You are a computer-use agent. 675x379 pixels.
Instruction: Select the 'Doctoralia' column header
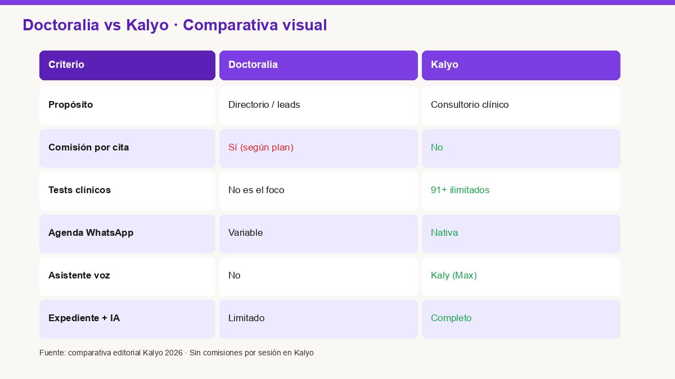(318, 65)
